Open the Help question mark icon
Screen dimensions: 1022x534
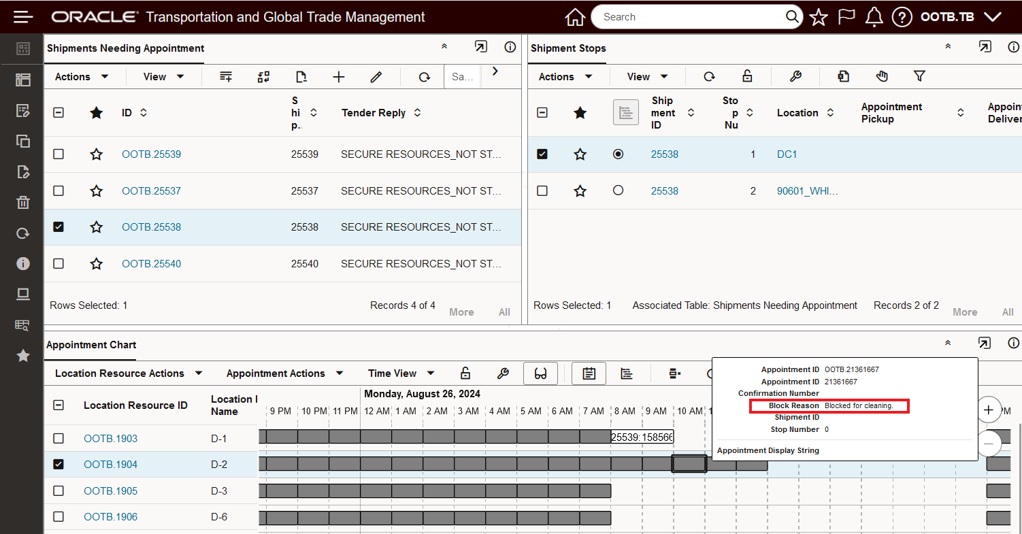[x=902, y=17]
